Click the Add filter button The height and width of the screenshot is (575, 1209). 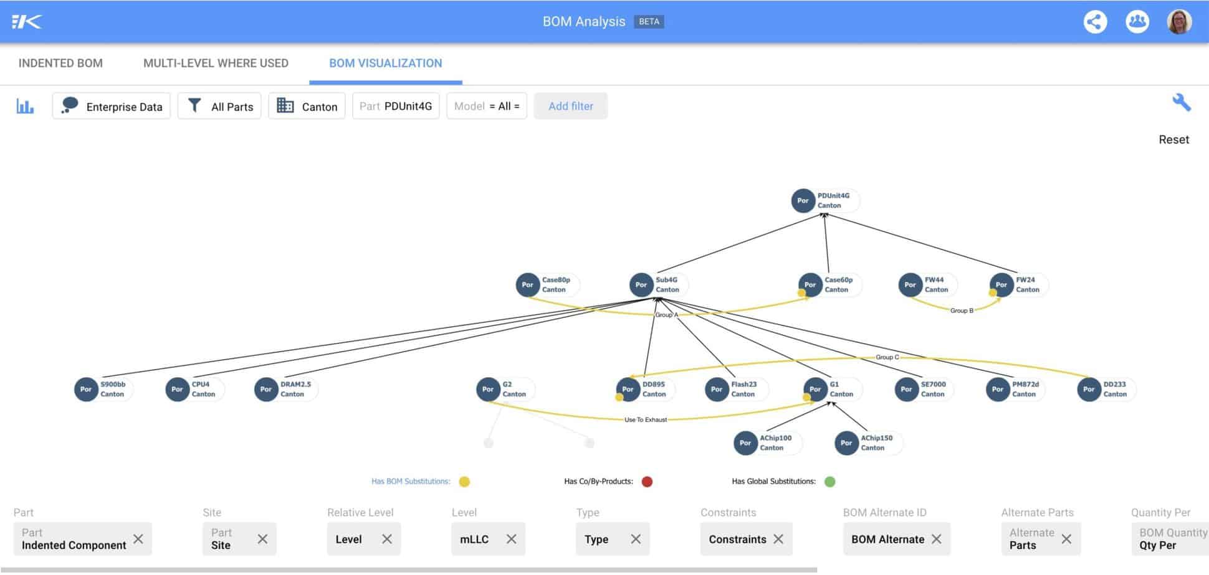pyautogui.click(x=570, y=106)
